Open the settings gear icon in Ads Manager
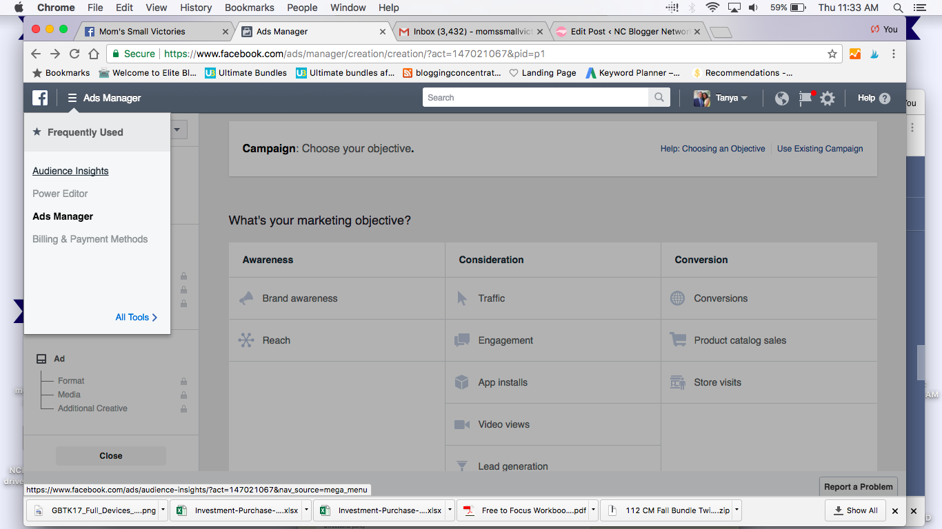The image size is (942, 529). (828, 98)
